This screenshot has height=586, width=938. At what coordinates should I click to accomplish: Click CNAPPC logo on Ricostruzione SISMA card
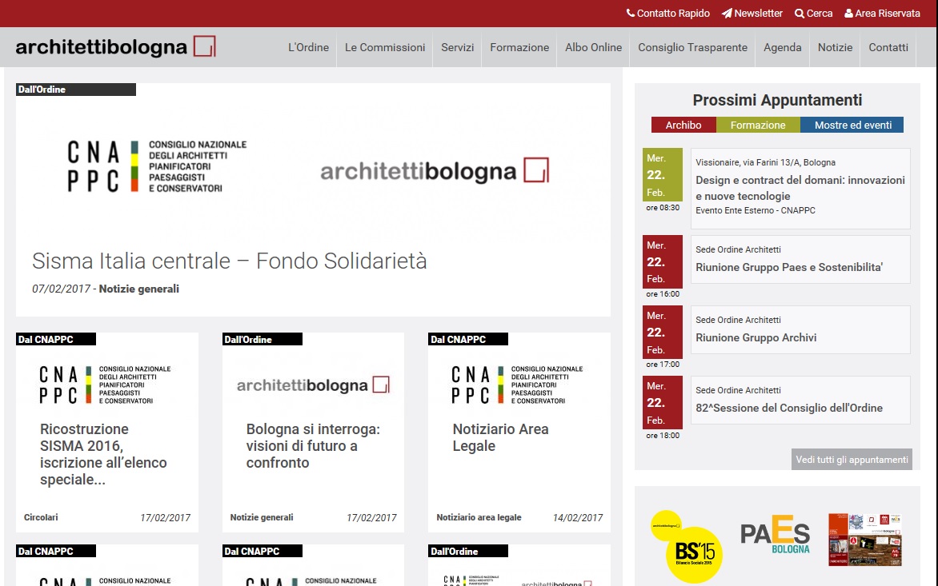[x=106, y=385]
